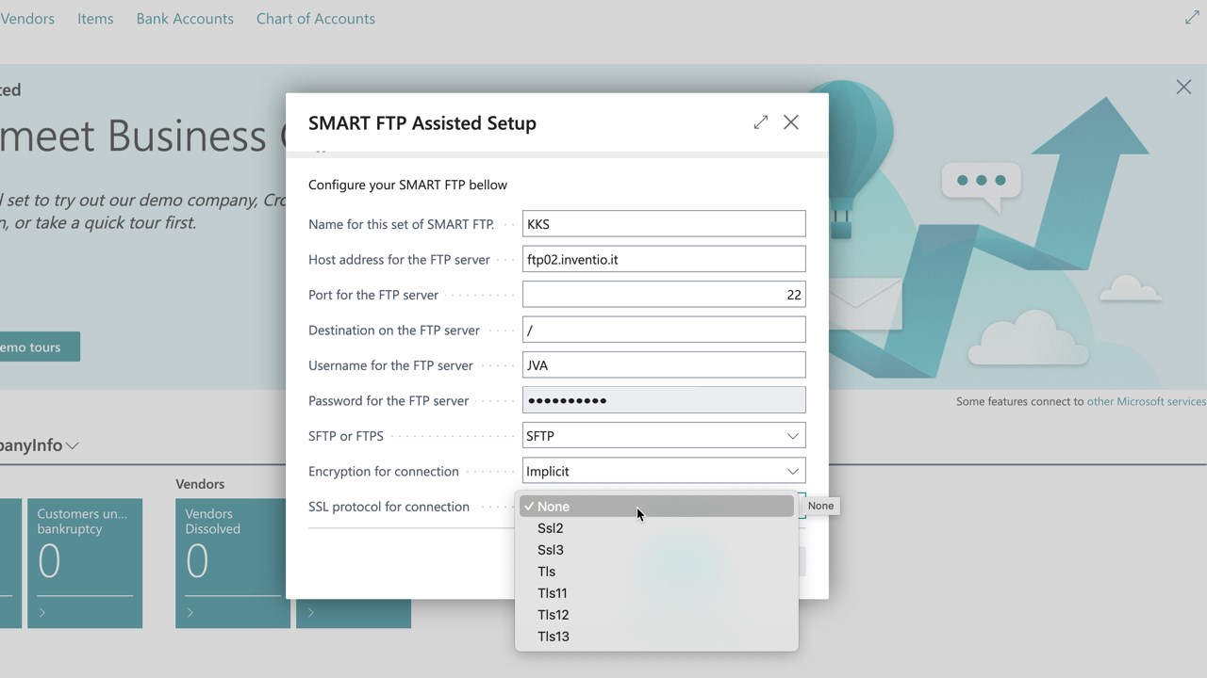The height and width of the screenshot is (678, 1207).
Task: Click the Vendors section heading above the tiles
Action: point(200,484)
